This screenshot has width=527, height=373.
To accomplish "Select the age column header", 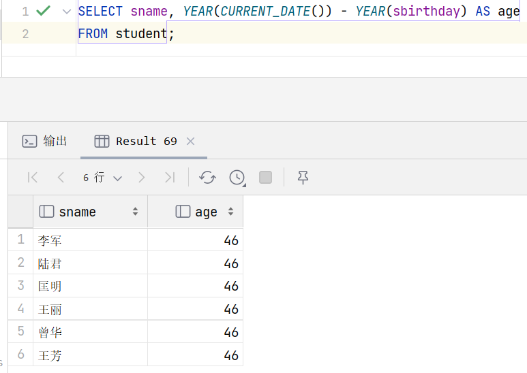I will tap(195, 212).
